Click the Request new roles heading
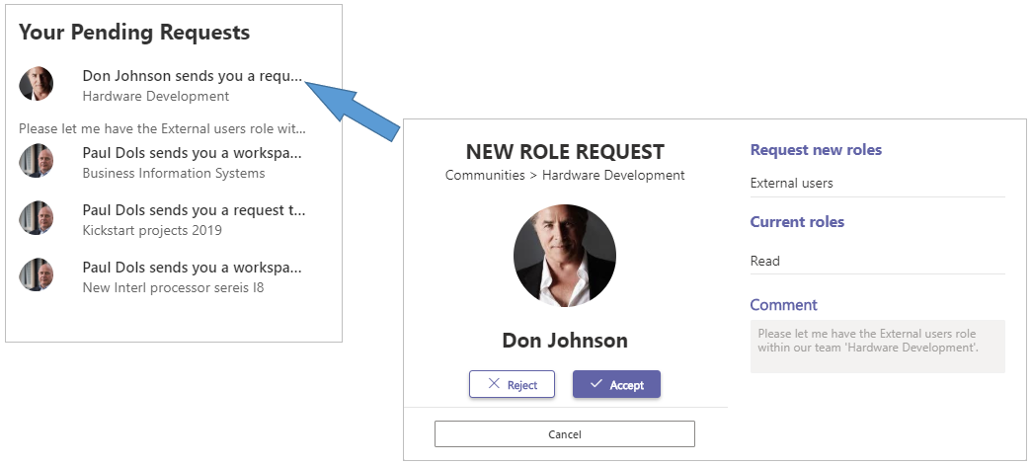 coord(816,150)
